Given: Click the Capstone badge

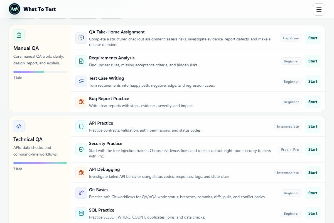Looking at the screenshot, I should [x=291, y=38].
